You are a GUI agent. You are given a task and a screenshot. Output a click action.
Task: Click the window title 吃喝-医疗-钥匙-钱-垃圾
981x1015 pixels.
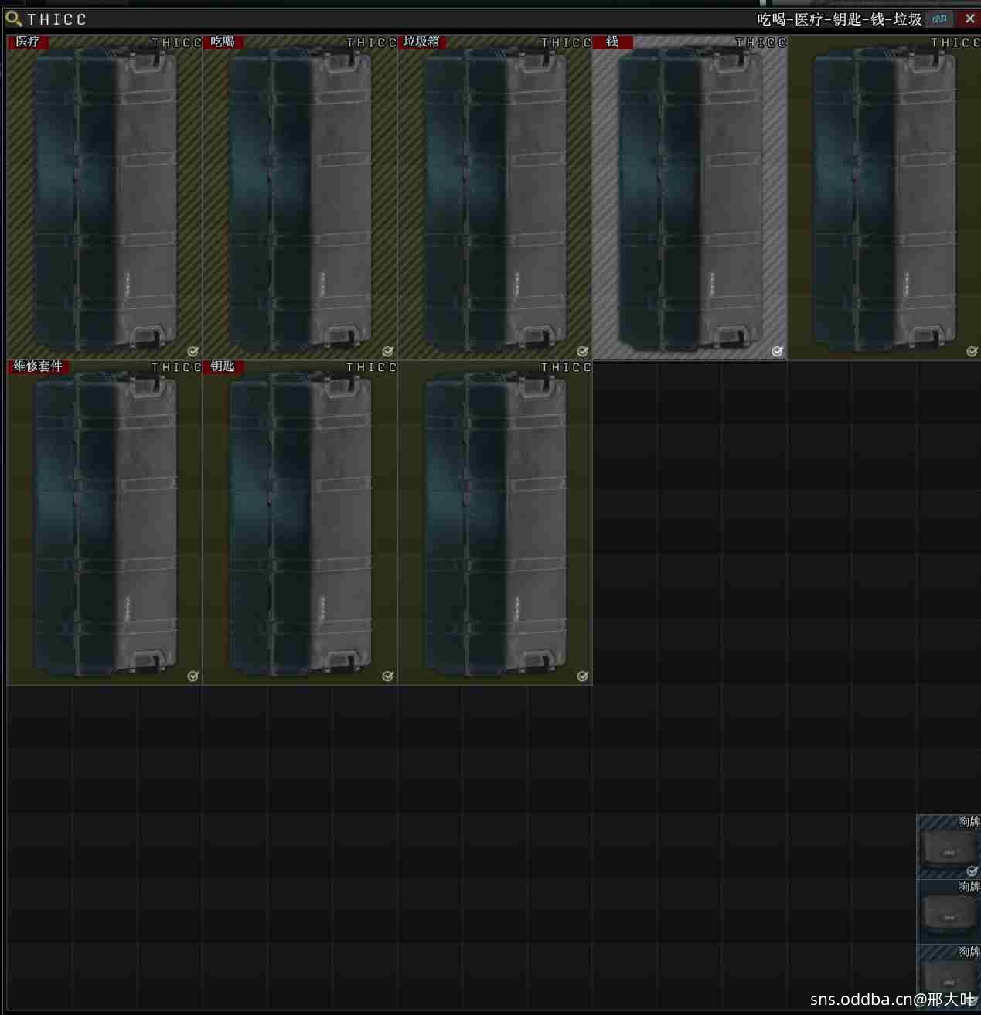pyautogui.click(x=839, y=19)
